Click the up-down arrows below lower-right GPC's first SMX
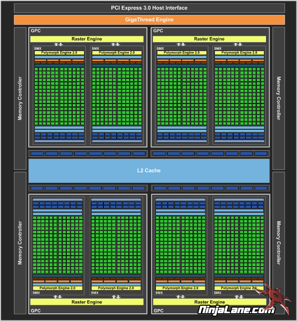The width and height of the screenshot is (297, 321). pyautogui.click(x=180, y=297)
